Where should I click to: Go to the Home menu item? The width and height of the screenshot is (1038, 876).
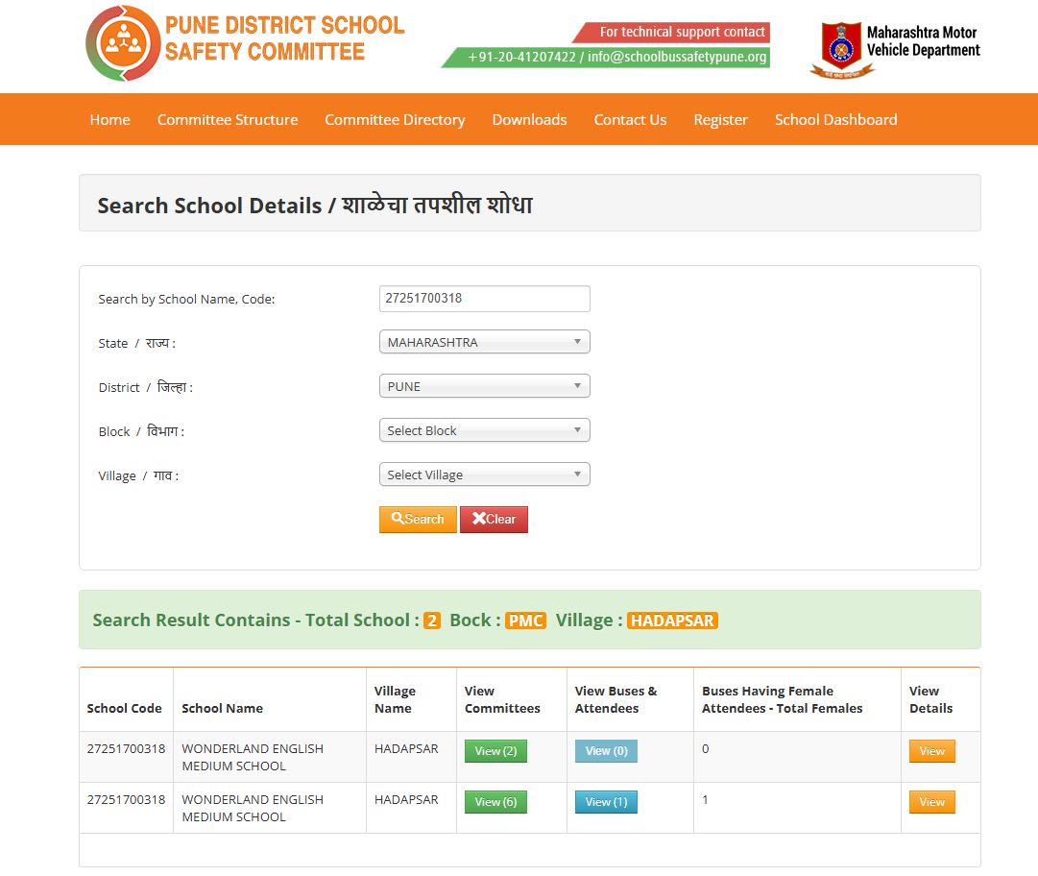coord(109,119)
